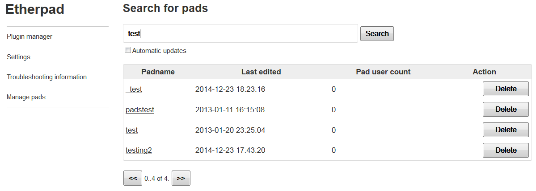Click the Search button
Viewport: 536px width, 191px height.
pyautogui.click(x=377, y=33)
